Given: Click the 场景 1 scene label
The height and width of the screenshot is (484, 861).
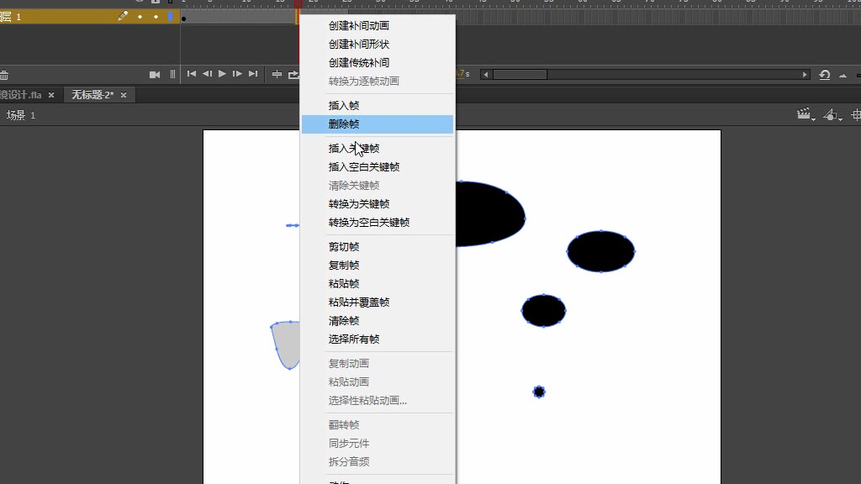Looking at the screenshot, I should click(x=21, y=115).
